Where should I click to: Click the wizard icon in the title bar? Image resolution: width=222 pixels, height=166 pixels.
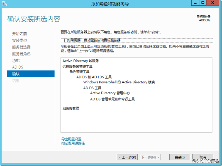(4, 4)
